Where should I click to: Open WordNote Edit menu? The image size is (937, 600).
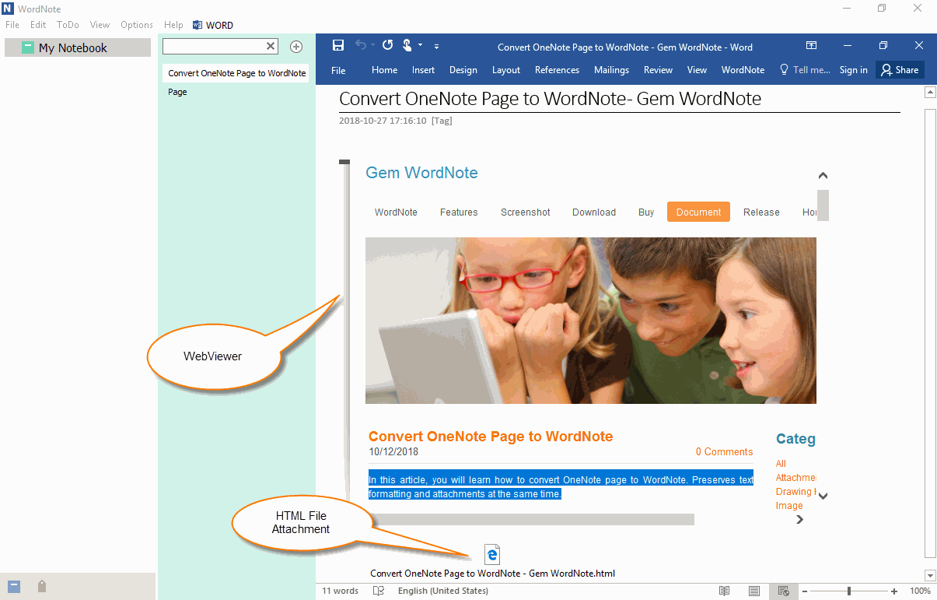click(38, 25)
